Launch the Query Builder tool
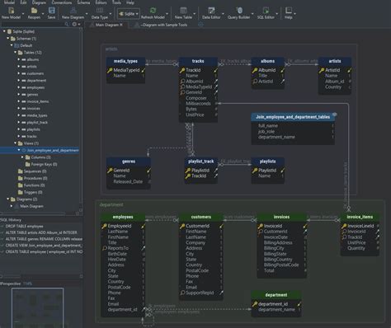Image resolution: width=391 pixels, height=328 pixels. click(239, 11)
